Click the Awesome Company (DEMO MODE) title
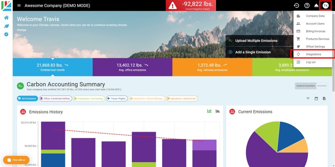The image size is (335, 167). [57, 6]
